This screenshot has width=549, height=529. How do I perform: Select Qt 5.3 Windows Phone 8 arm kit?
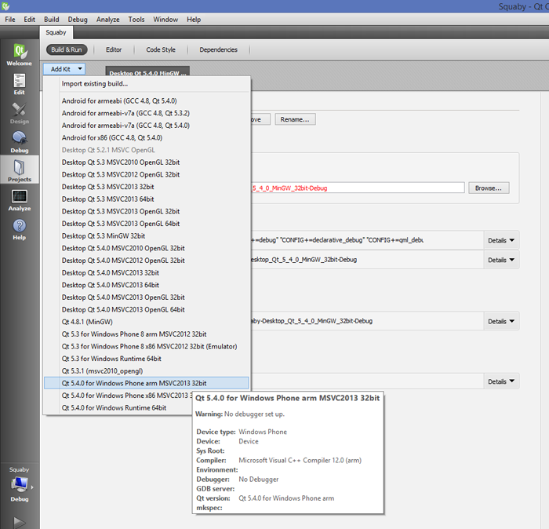[x=147, y=334]
